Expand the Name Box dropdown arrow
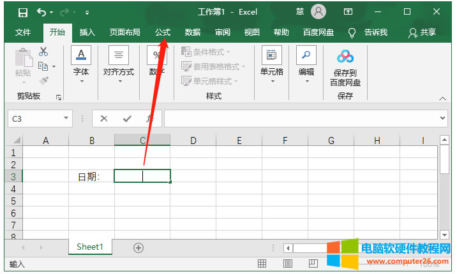The width and height of the screenshot is (457, 274). (x=66, y=119)
